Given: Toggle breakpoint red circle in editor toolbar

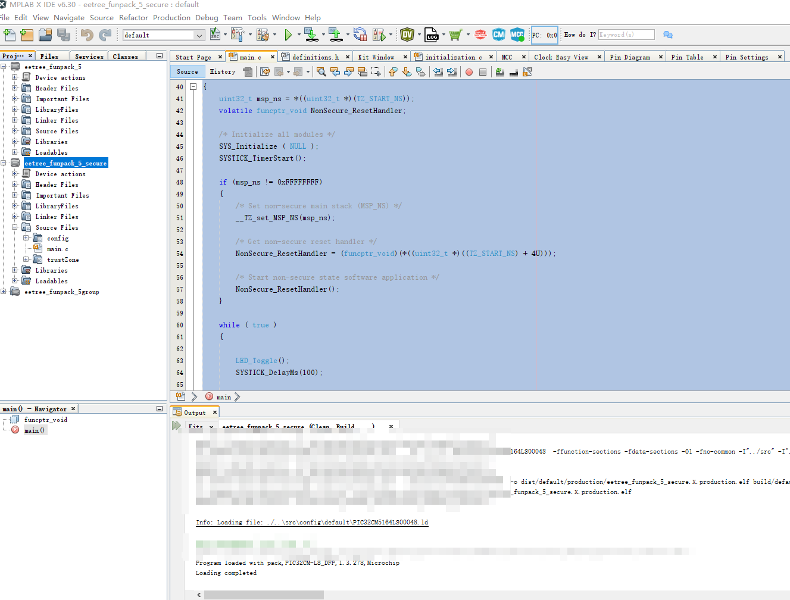Looking at the screenshot, I should (469, 72).
